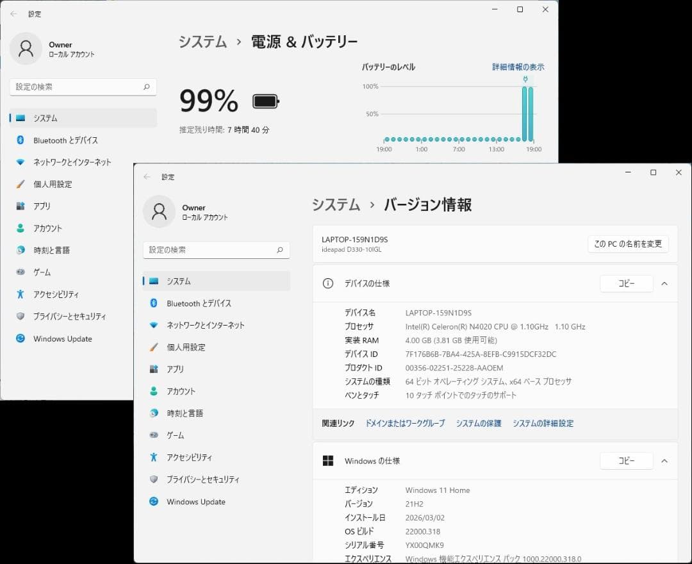This screenshot has width=692, height=564.
Task: Click RAM value 4.00 GB (3.81 GB 使用可能)
Action: (451, 340)
